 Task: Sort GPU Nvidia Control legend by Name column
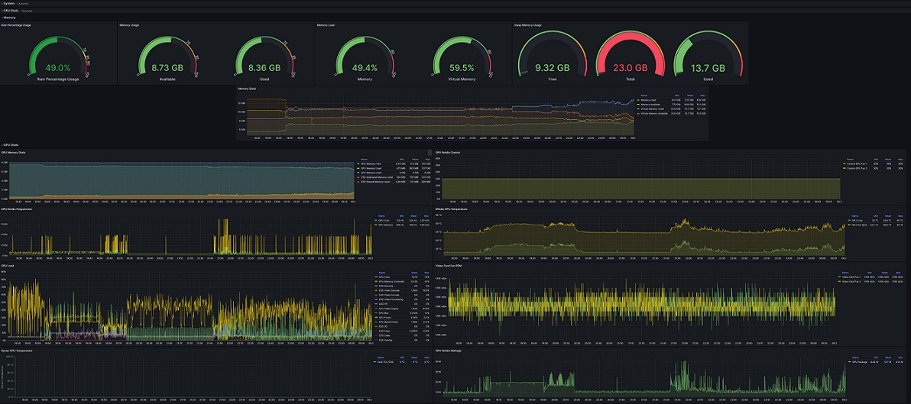(850, 160)
